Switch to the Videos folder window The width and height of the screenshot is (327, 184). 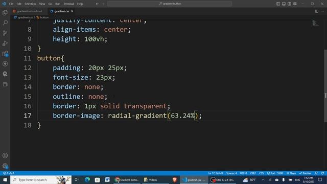(155, 179)
